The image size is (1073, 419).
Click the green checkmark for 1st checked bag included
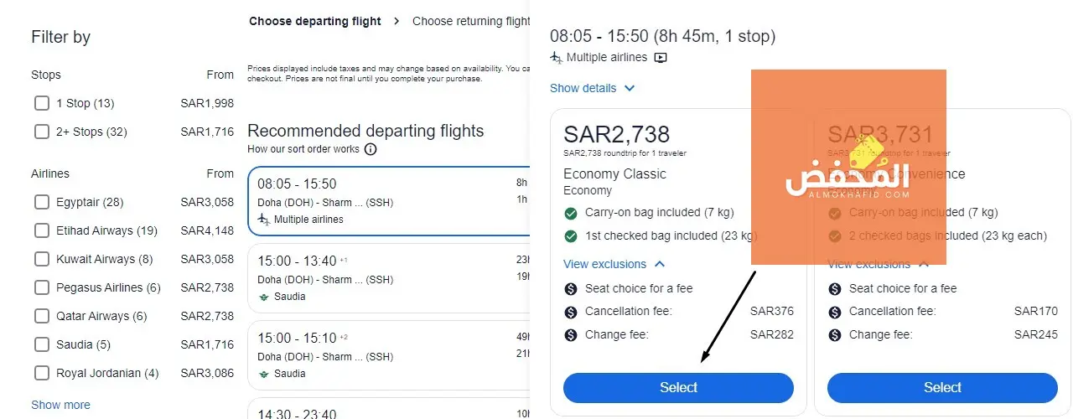(571, 236)
